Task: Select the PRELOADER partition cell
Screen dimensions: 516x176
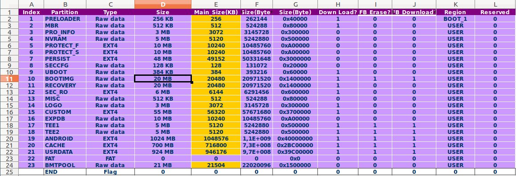Action: coord(65,19)
